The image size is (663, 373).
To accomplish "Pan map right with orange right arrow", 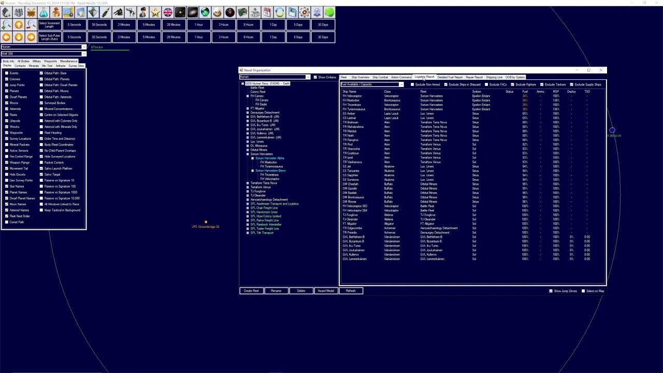I will [31, 37].
